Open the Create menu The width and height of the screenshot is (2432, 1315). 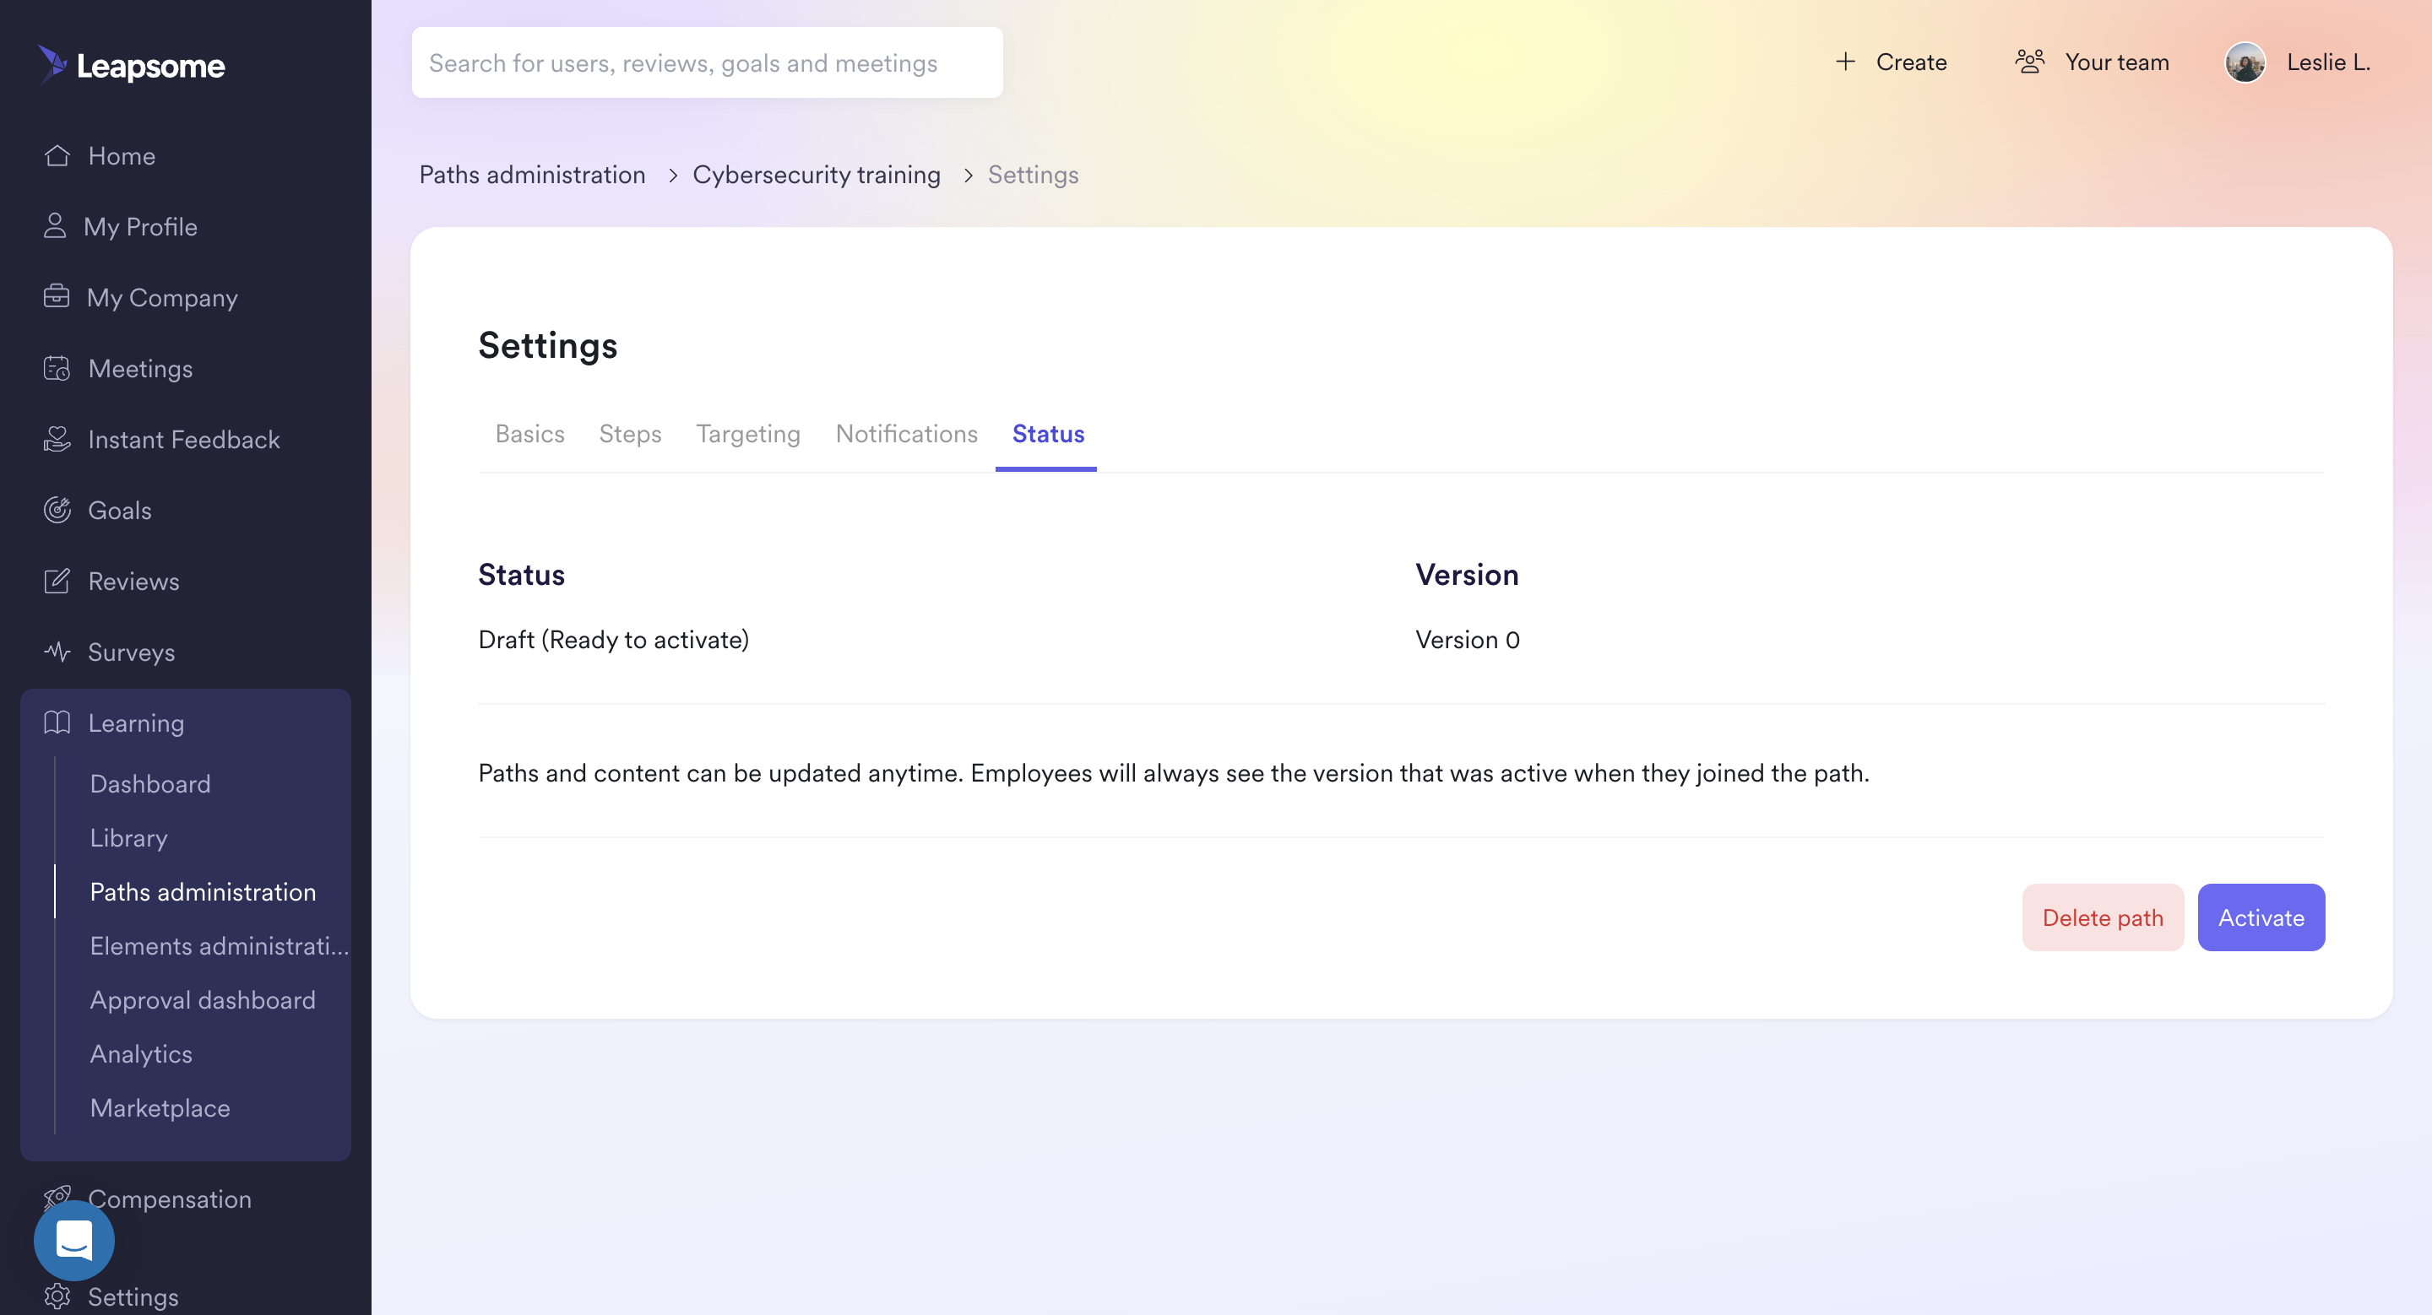[1890, 62]
